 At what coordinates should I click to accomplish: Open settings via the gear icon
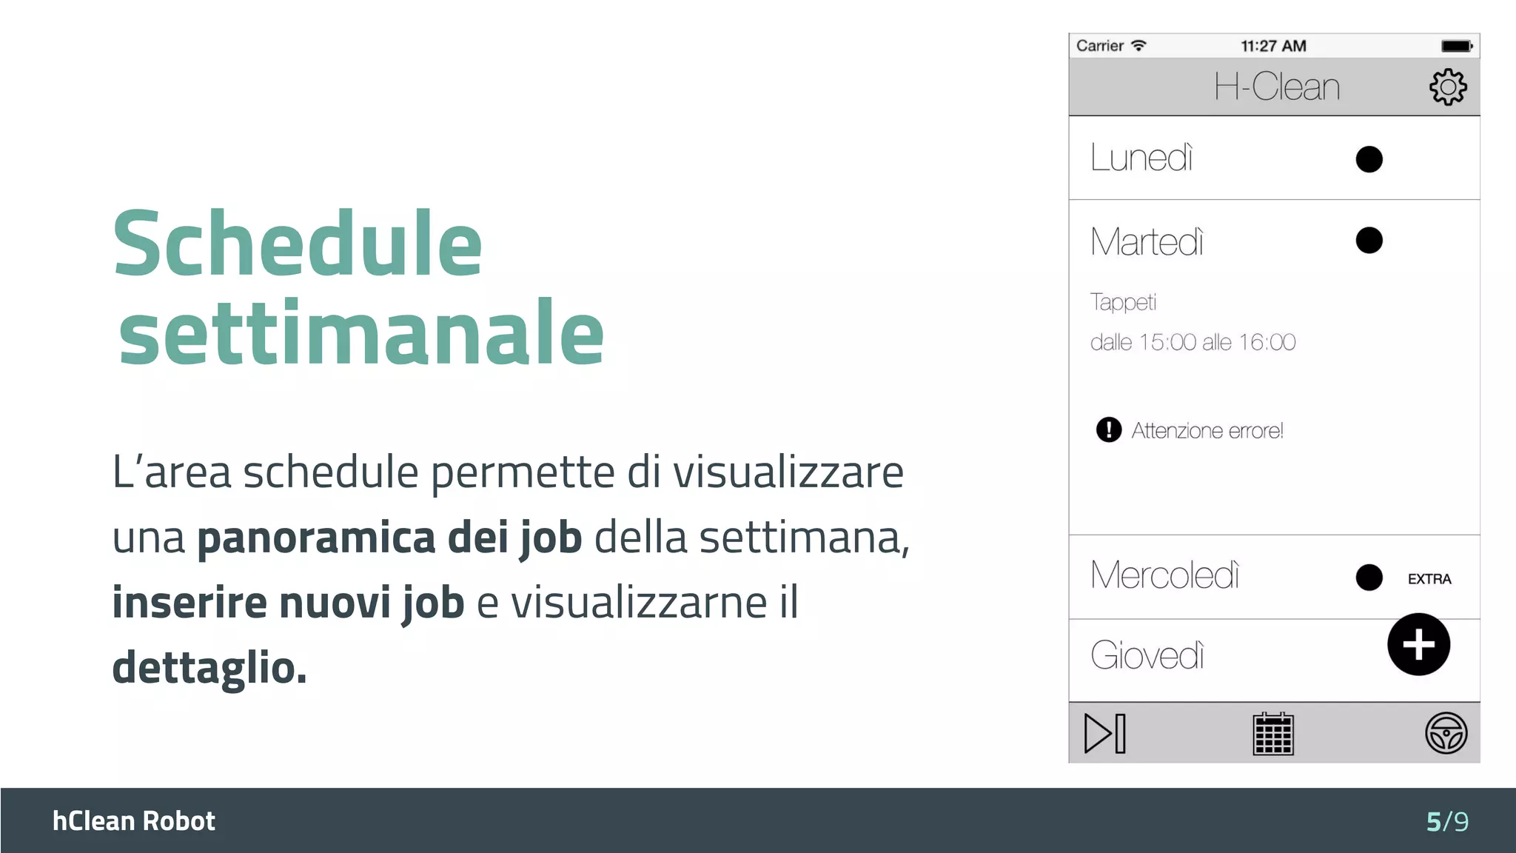pos(1448,87)
